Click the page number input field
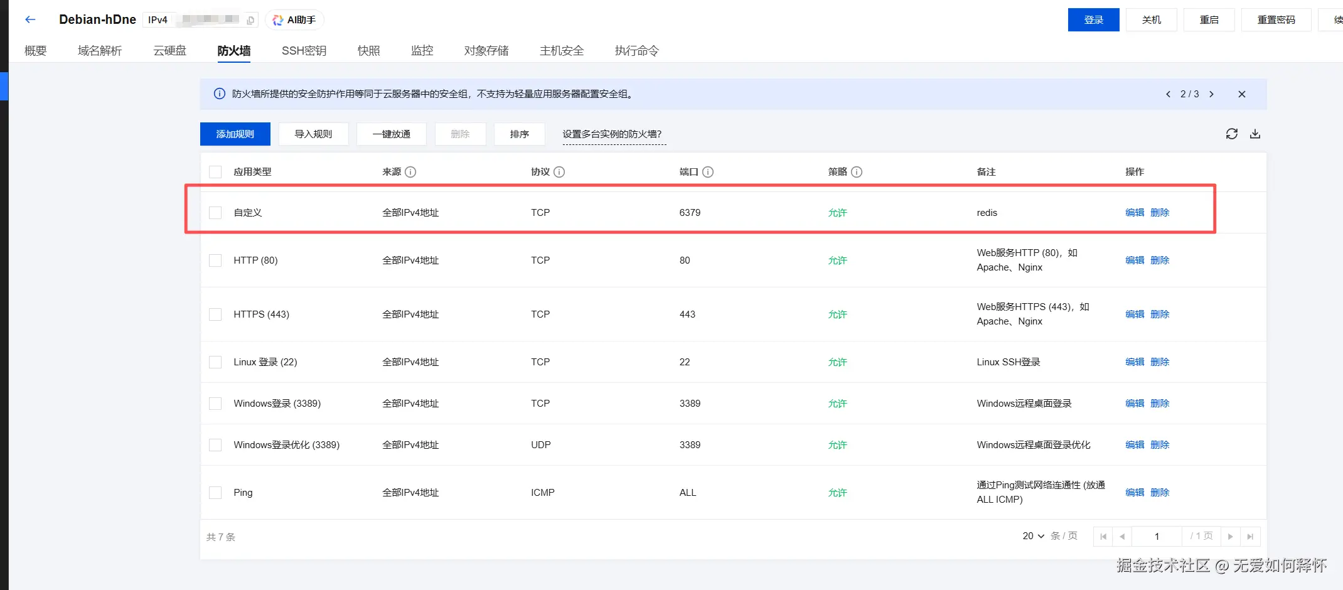Screen dimensions: 1343x590 click(1157, 537)
